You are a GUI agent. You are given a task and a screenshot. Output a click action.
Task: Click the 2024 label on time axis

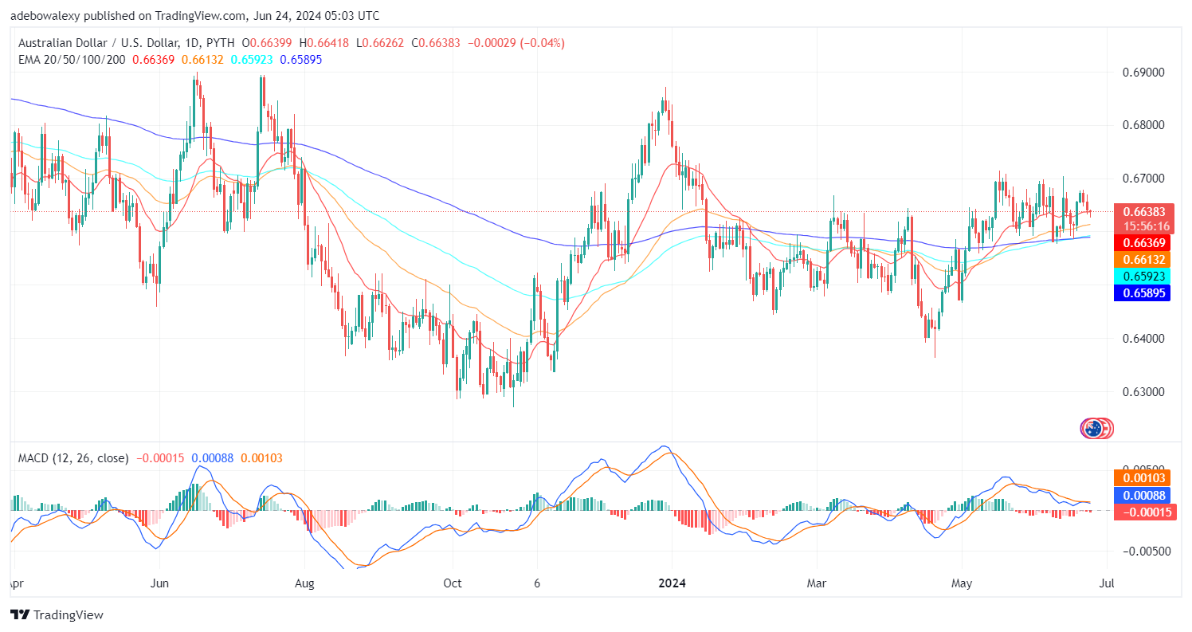pos(672,584)
